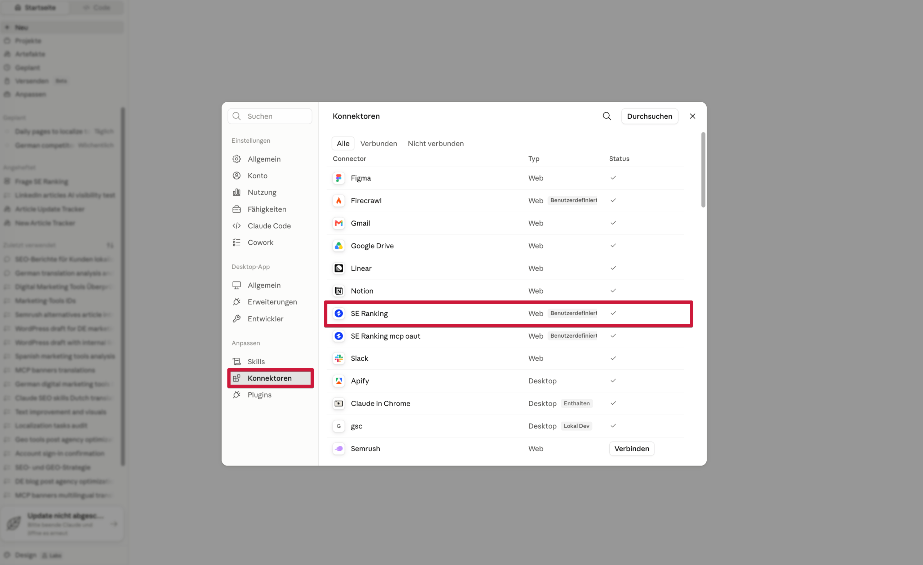
Task: Click the status checkmark in the Figma row
Action: [613, 178]
